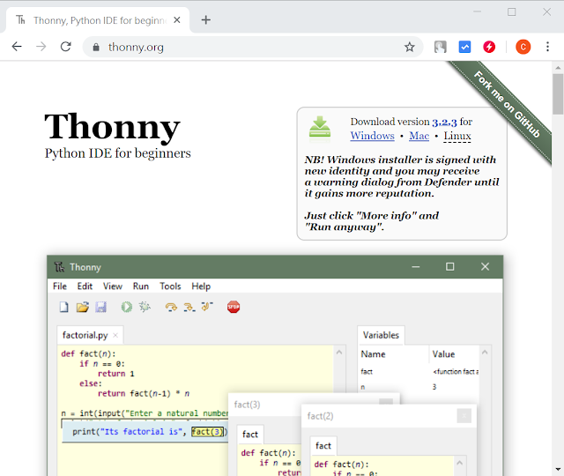Screen dimensions: 564x476
Task: Click the New file toolbar icon
Action: [x=64, y=307]
